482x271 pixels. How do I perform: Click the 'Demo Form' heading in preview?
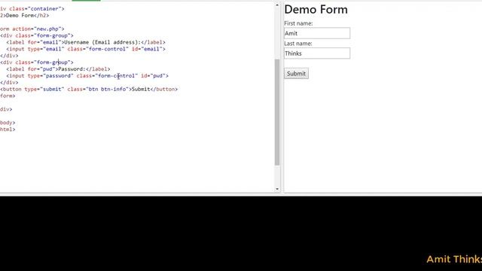pos(316,10)
